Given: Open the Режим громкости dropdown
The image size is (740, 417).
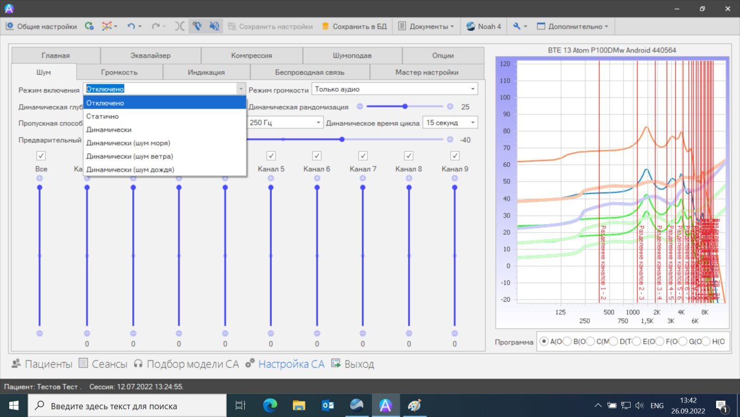Looking at the screenshot, I should point(395,89).
